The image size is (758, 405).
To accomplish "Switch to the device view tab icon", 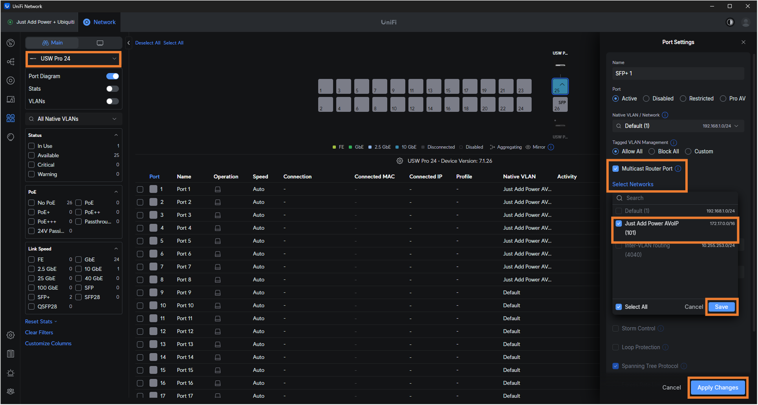I will 100,43.
